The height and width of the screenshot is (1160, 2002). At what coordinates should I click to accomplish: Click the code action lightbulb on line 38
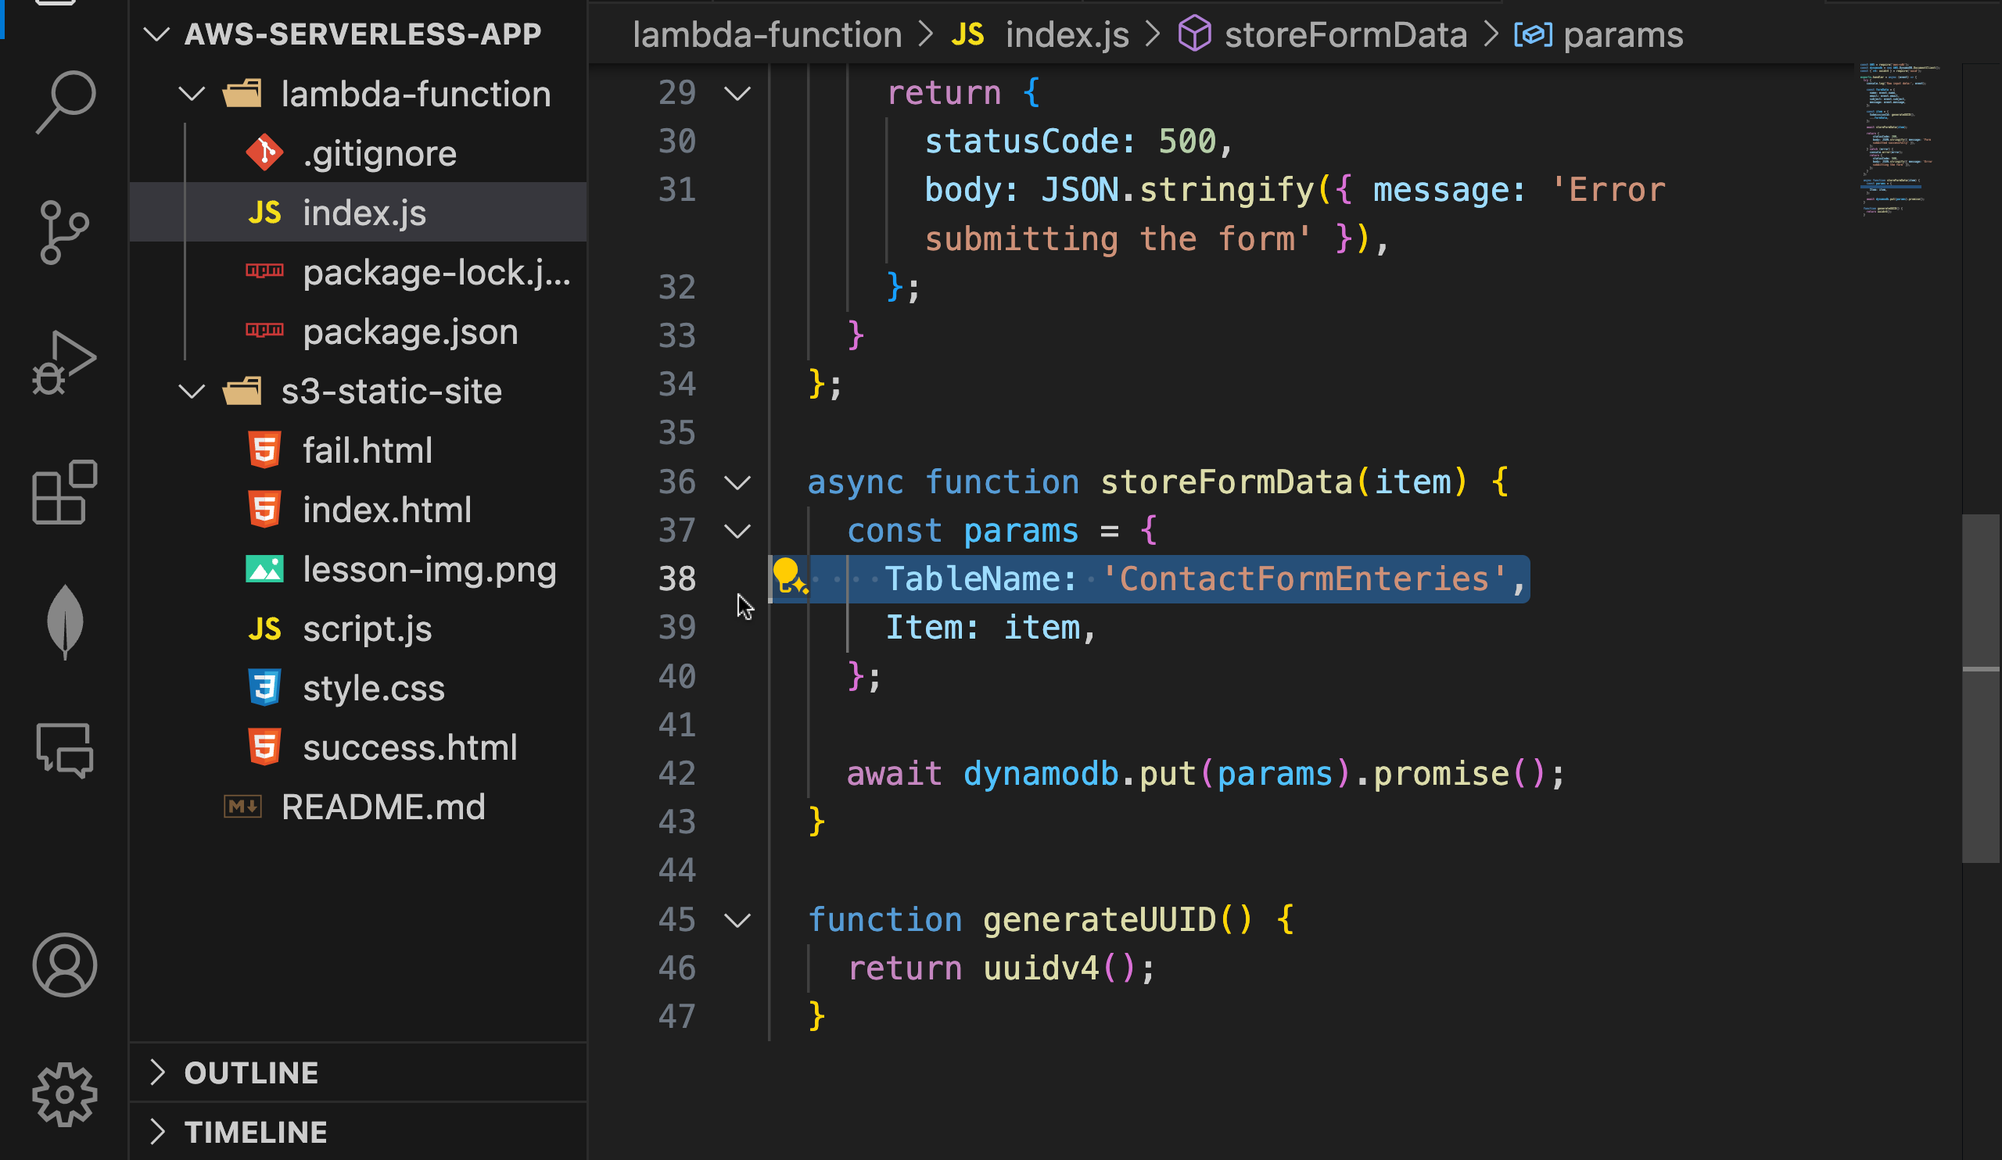click(x=788, y=575)
